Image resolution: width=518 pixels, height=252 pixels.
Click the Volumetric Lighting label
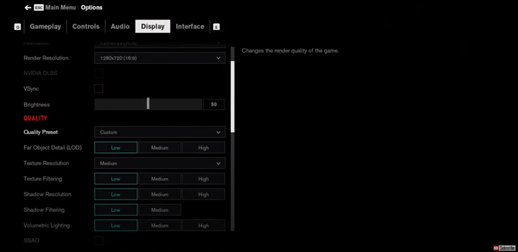(x=47, y=225)
